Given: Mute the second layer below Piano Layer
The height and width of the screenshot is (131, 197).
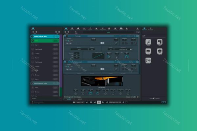Looking at the screenshot, I should click(67, 69).
